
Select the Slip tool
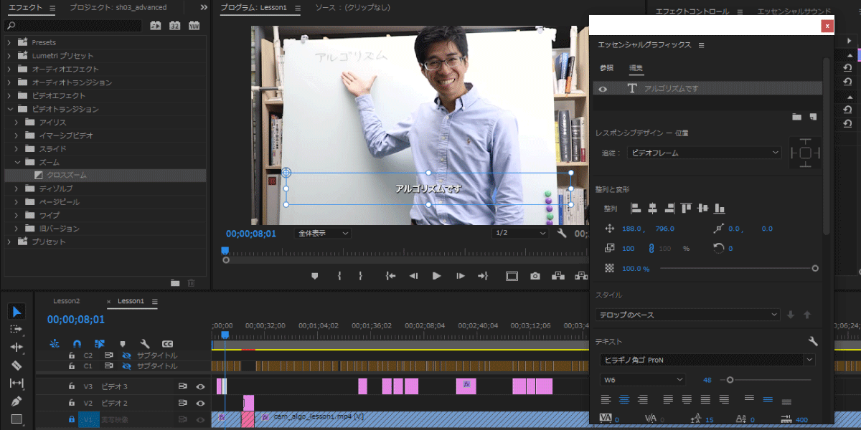click(17, 383)
